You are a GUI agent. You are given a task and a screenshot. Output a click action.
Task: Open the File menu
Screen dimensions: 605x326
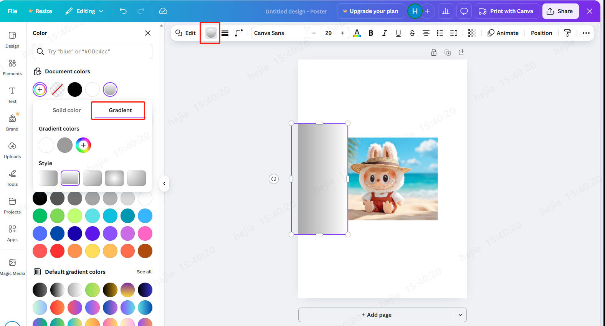point(12,11)
